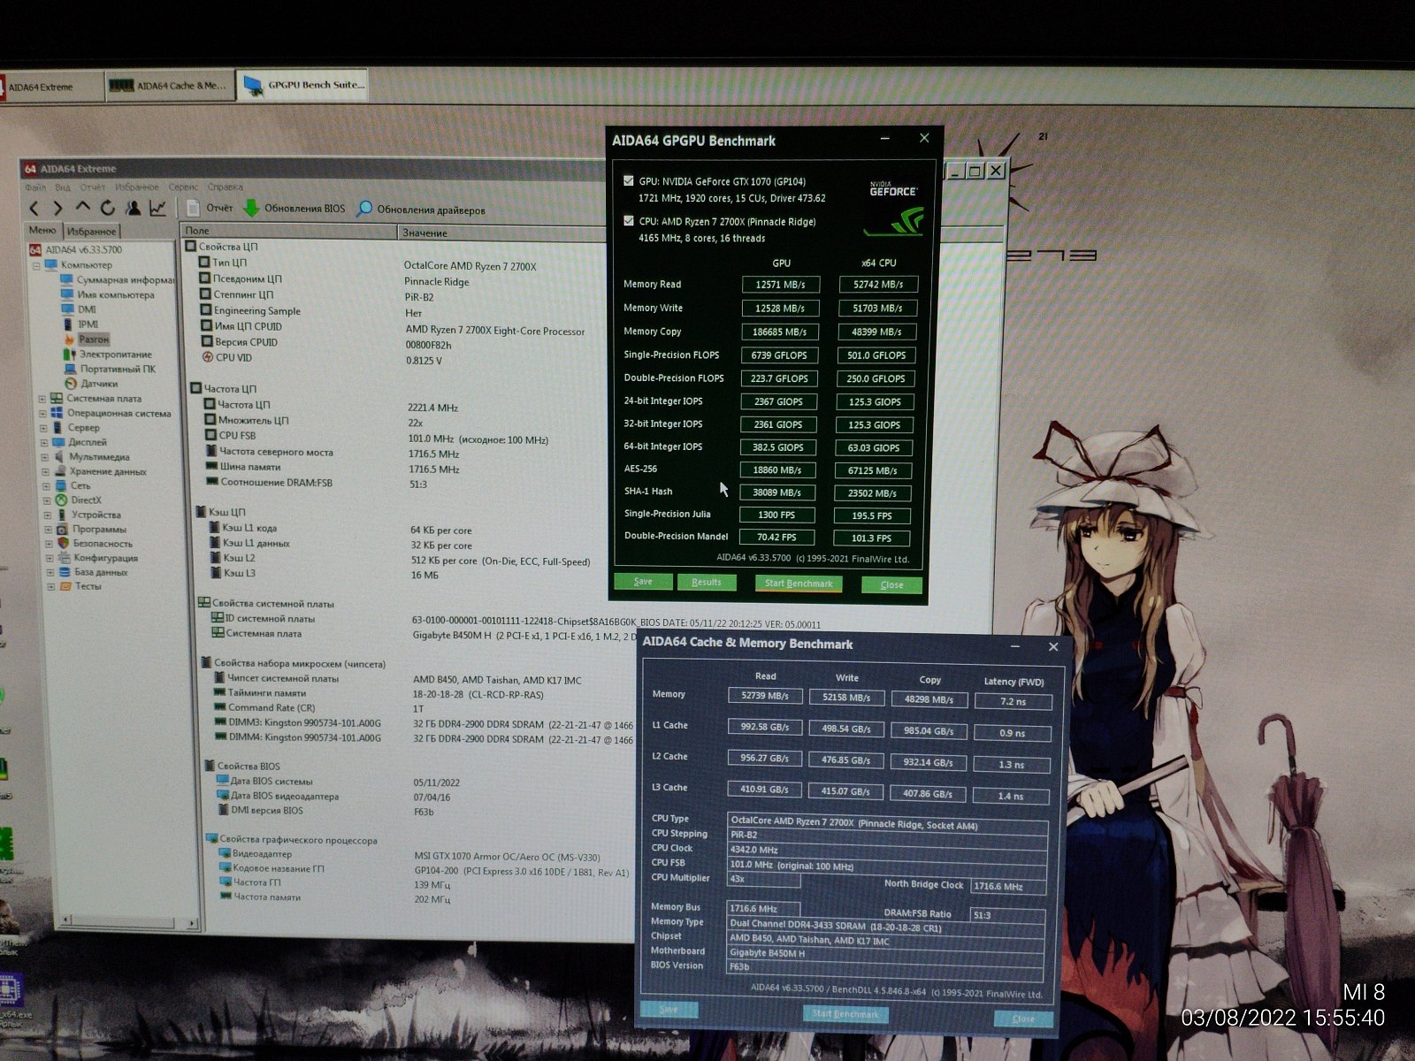
Task: Switch to AIDA64 Cache & Me... taskbar button
Action: 171,86
